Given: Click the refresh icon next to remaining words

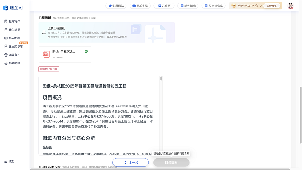Looking at the screenshot, I should click(261, 6).
